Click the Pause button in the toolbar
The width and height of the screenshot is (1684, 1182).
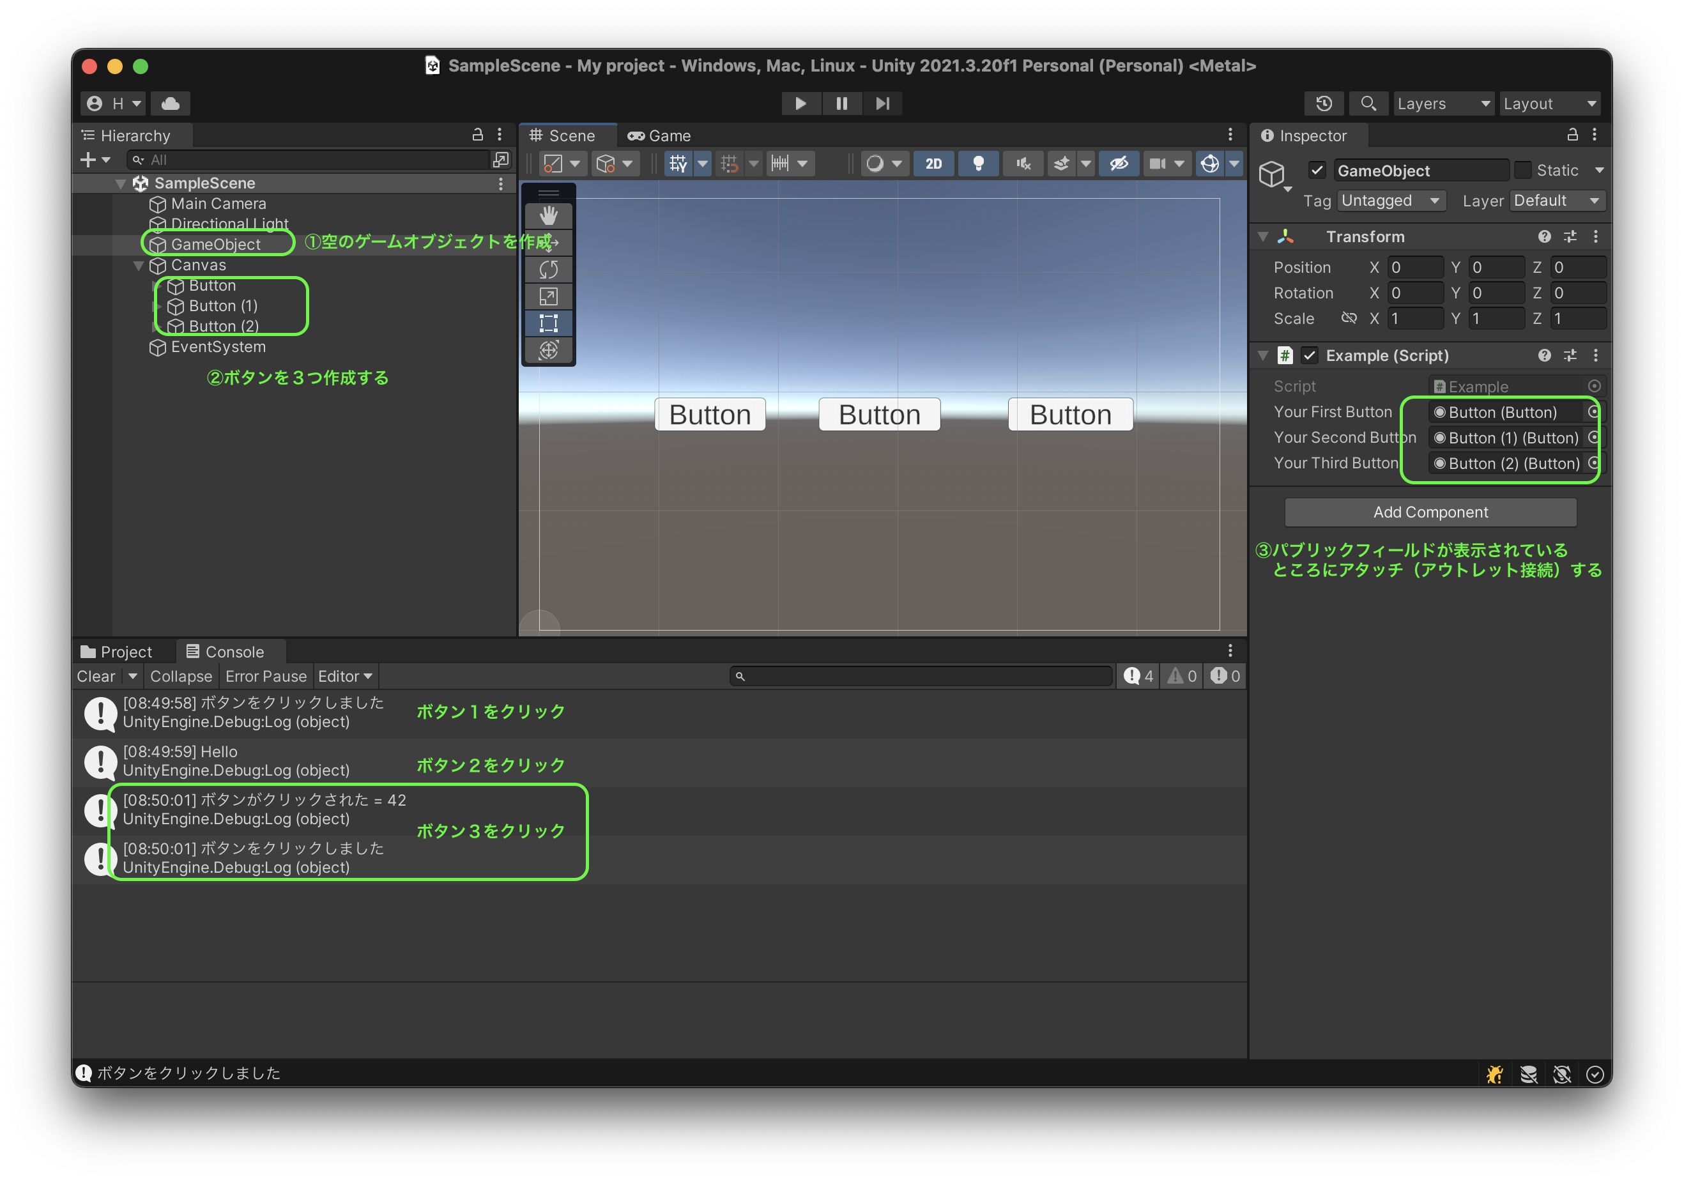click(x=842, y=103)
